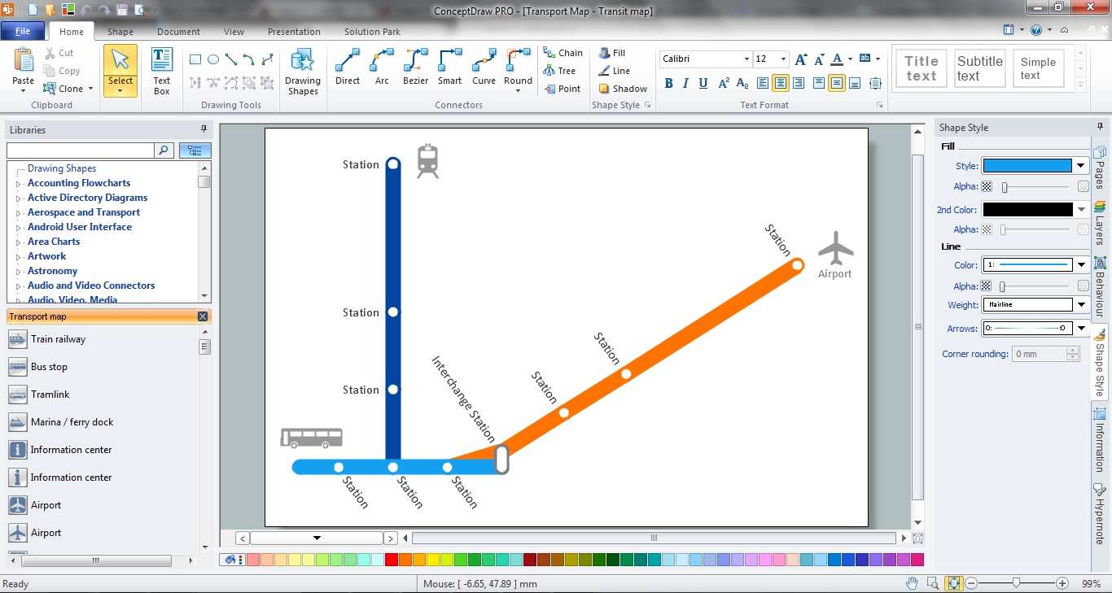Image resolution: width=1112 pixels, height=593 pixels.
Task: Select the Bus stop shape
Action: pos(49,367)
